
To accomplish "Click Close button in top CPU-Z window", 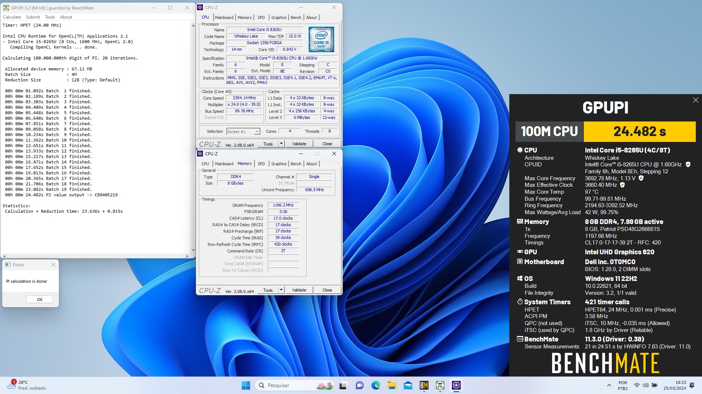I will [x=327, y=144].
